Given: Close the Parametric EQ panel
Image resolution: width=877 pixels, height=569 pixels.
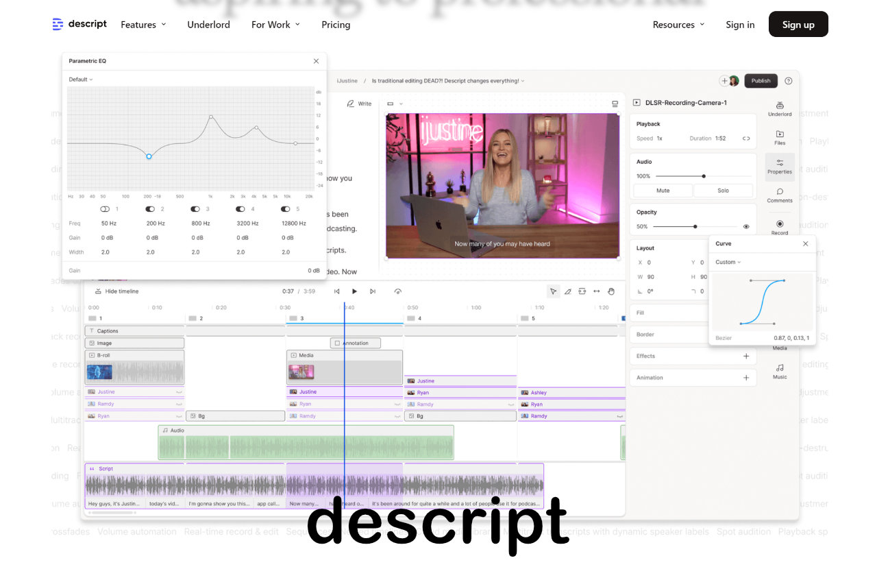Looking at the screenshot, I should pos(316,61).
